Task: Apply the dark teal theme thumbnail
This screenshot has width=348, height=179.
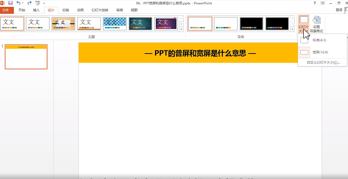Action: click(x=141, y=24)
